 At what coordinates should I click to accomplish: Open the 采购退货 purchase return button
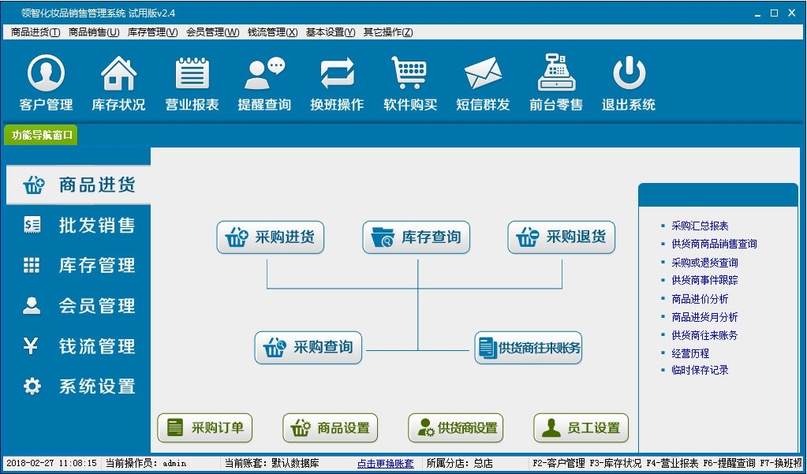562,237
